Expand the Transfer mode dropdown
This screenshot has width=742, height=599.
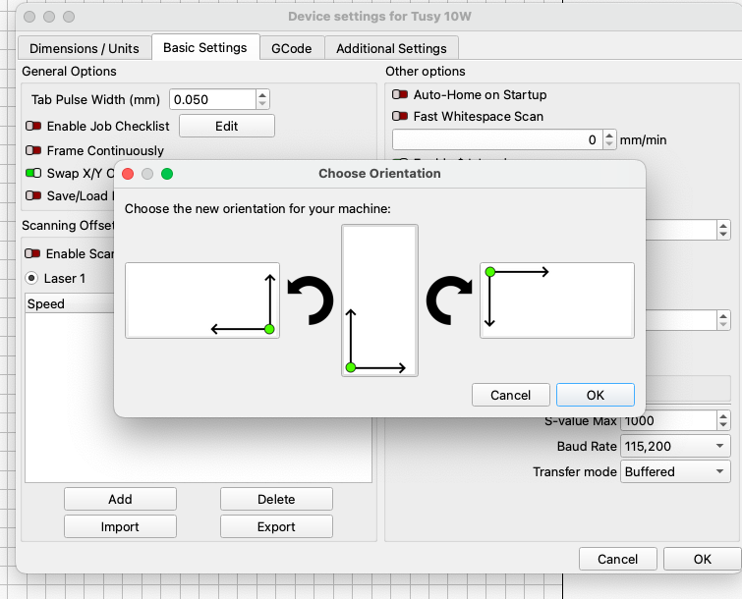click(676, 471)
